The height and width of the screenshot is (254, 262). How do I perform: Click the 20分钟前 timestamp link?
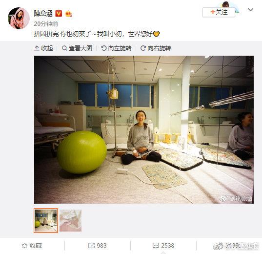click(46, 24)
